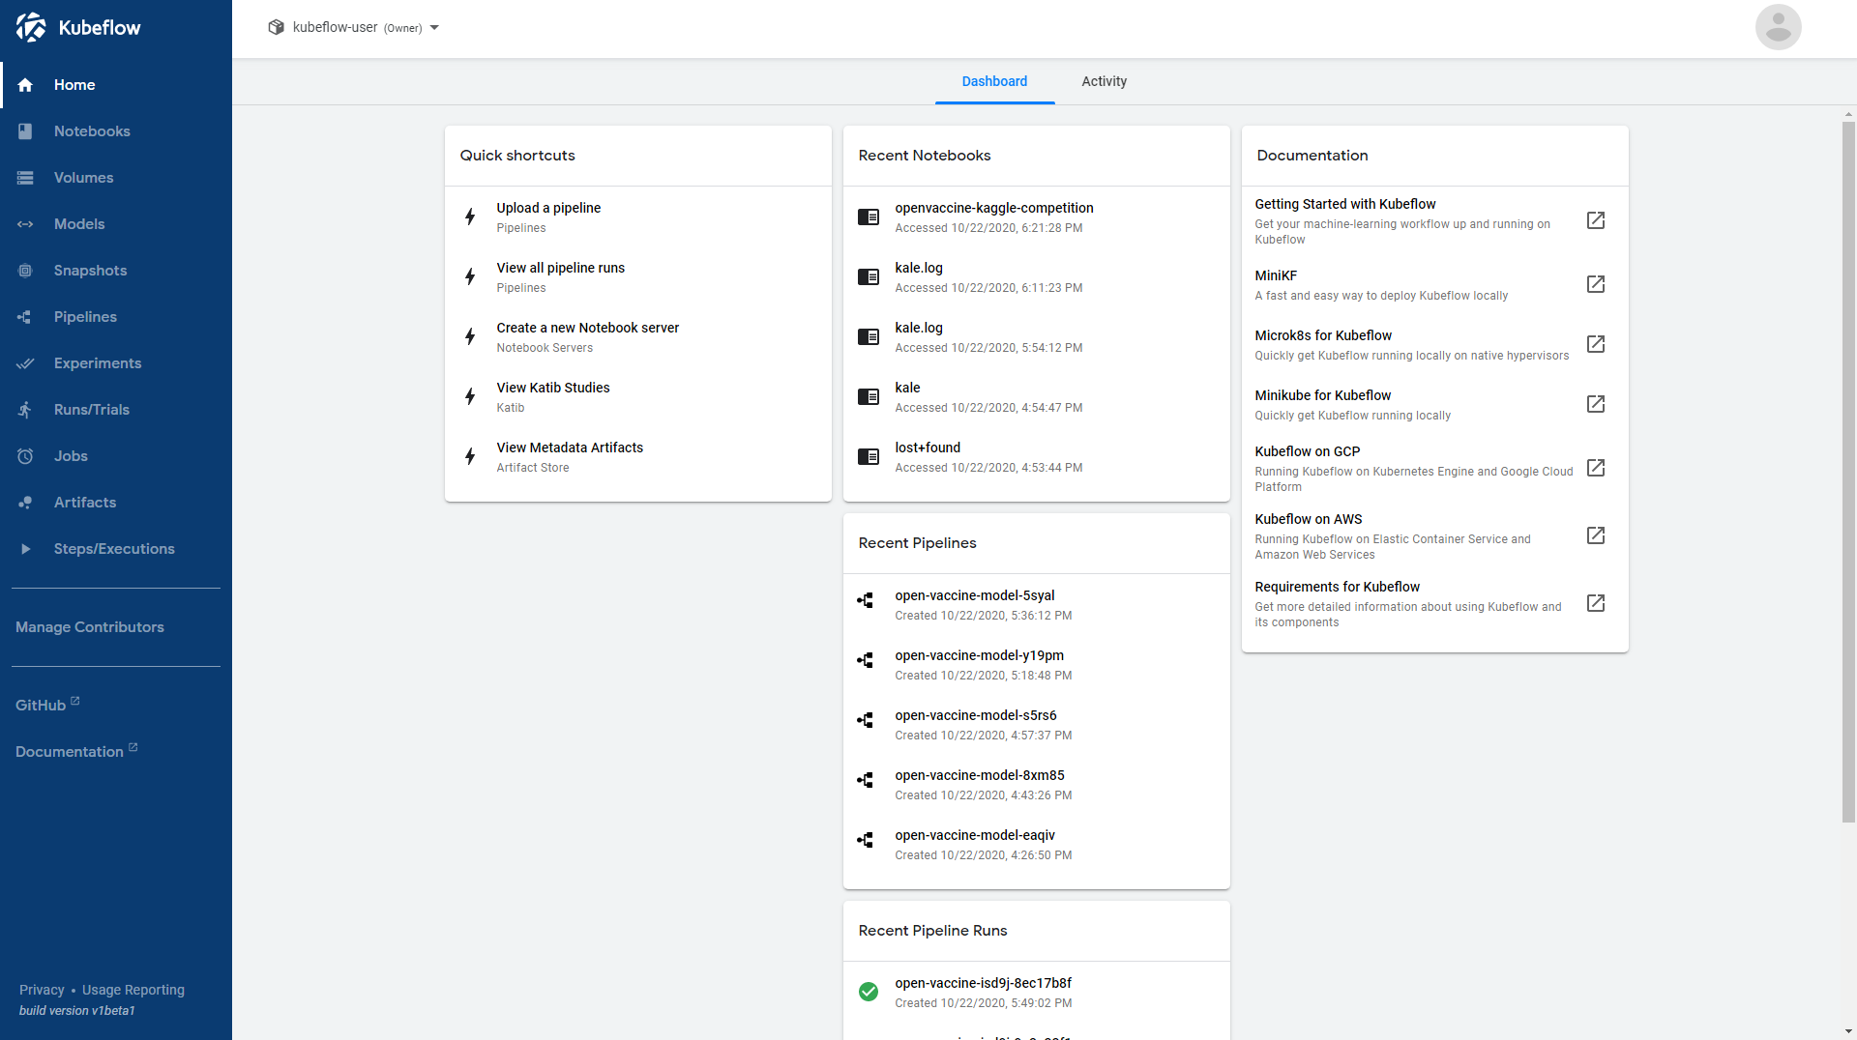The width and height of the screenshot is (1857, 1040).
Task: Open the Snapshots sidebar icon
Action: click(25, 271)
